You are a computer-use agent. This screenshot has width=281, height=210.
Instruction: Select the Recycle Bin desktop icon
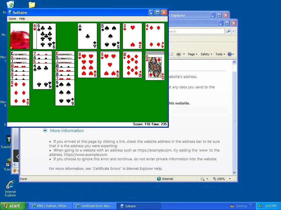[x=10, y=4]
